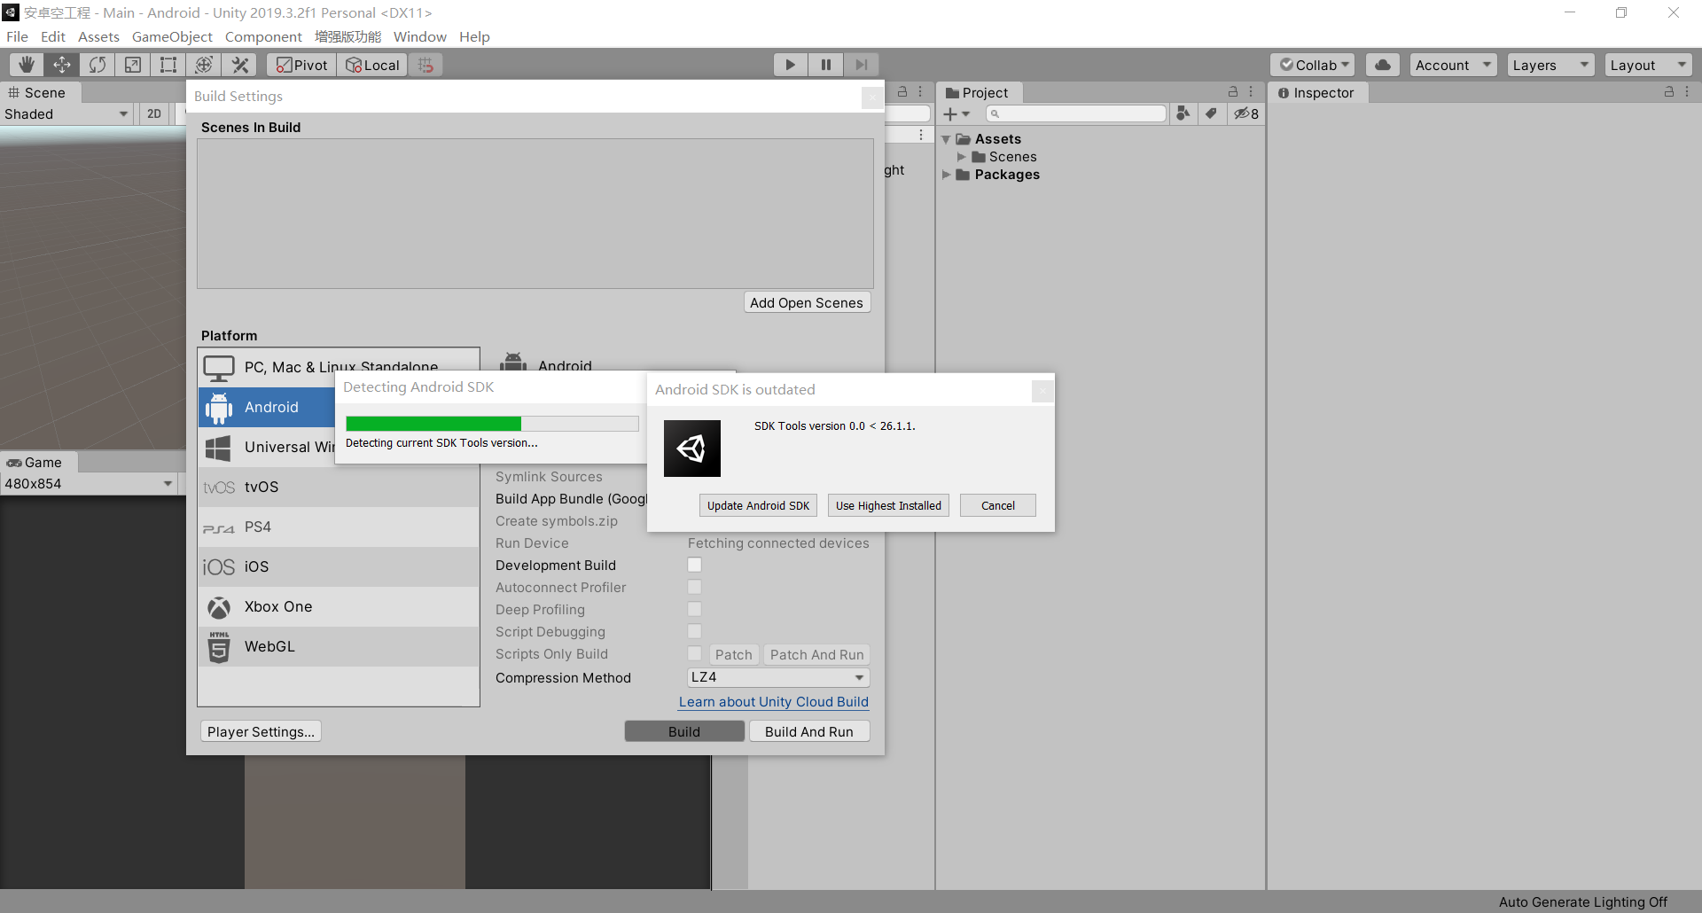Viewport: 1702px width, 913px height.
Task: Expand the Packages folder
Action: pos(946,175)
